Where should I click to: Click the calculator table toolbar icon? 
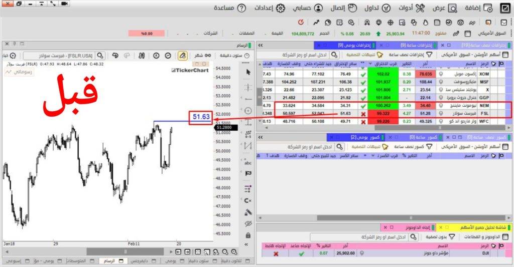pyautogui.click(x=437, y=22)
